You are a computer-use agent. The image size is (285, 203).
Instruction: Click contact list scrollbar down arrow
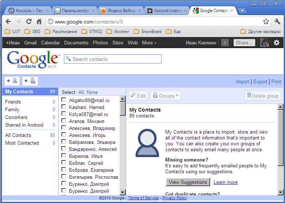click(x=123, y=192)
